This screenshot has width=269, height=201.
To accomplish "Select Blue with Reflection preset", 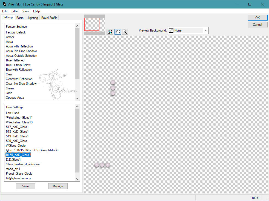I will (x=19, y=70).
